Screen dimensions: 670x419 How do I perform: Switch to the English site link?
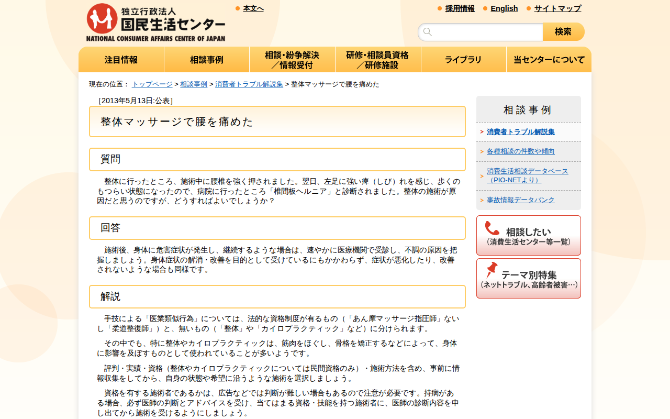pyautogui.click(x=504, y=8)
